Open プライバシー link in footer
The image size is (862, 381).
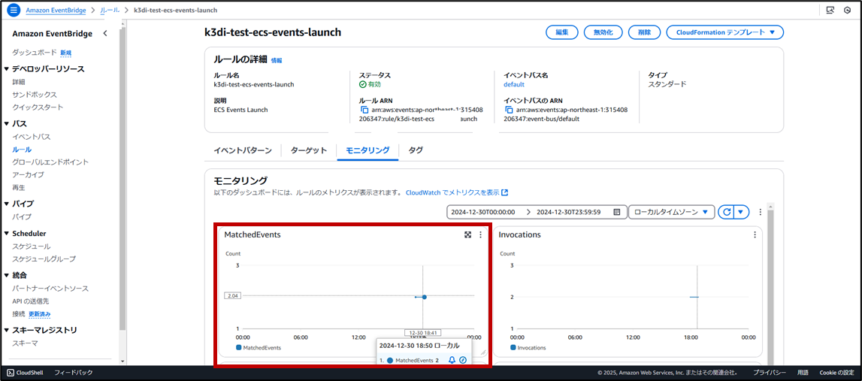(x=769, y=372)
